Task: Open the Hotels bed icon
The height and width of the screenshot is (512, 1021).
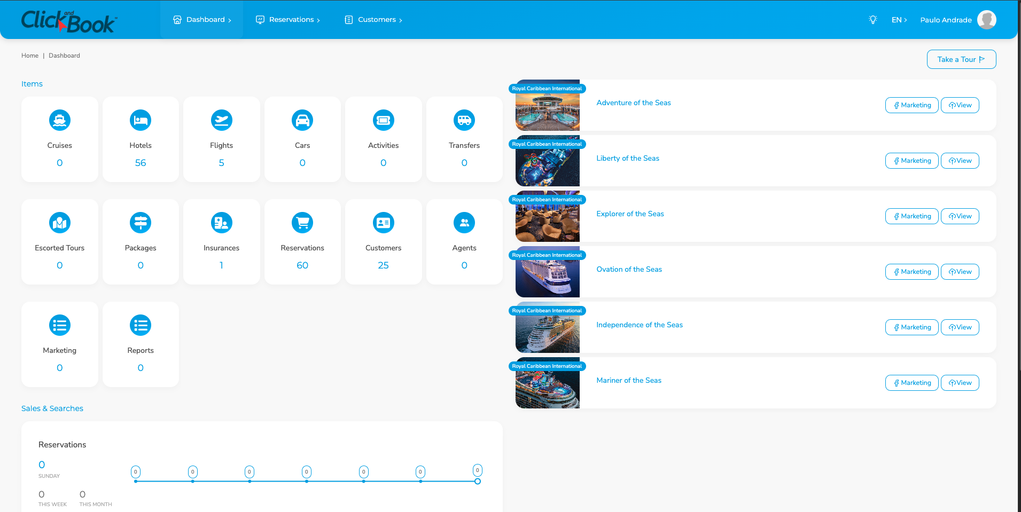Action: tap(141, 120)
